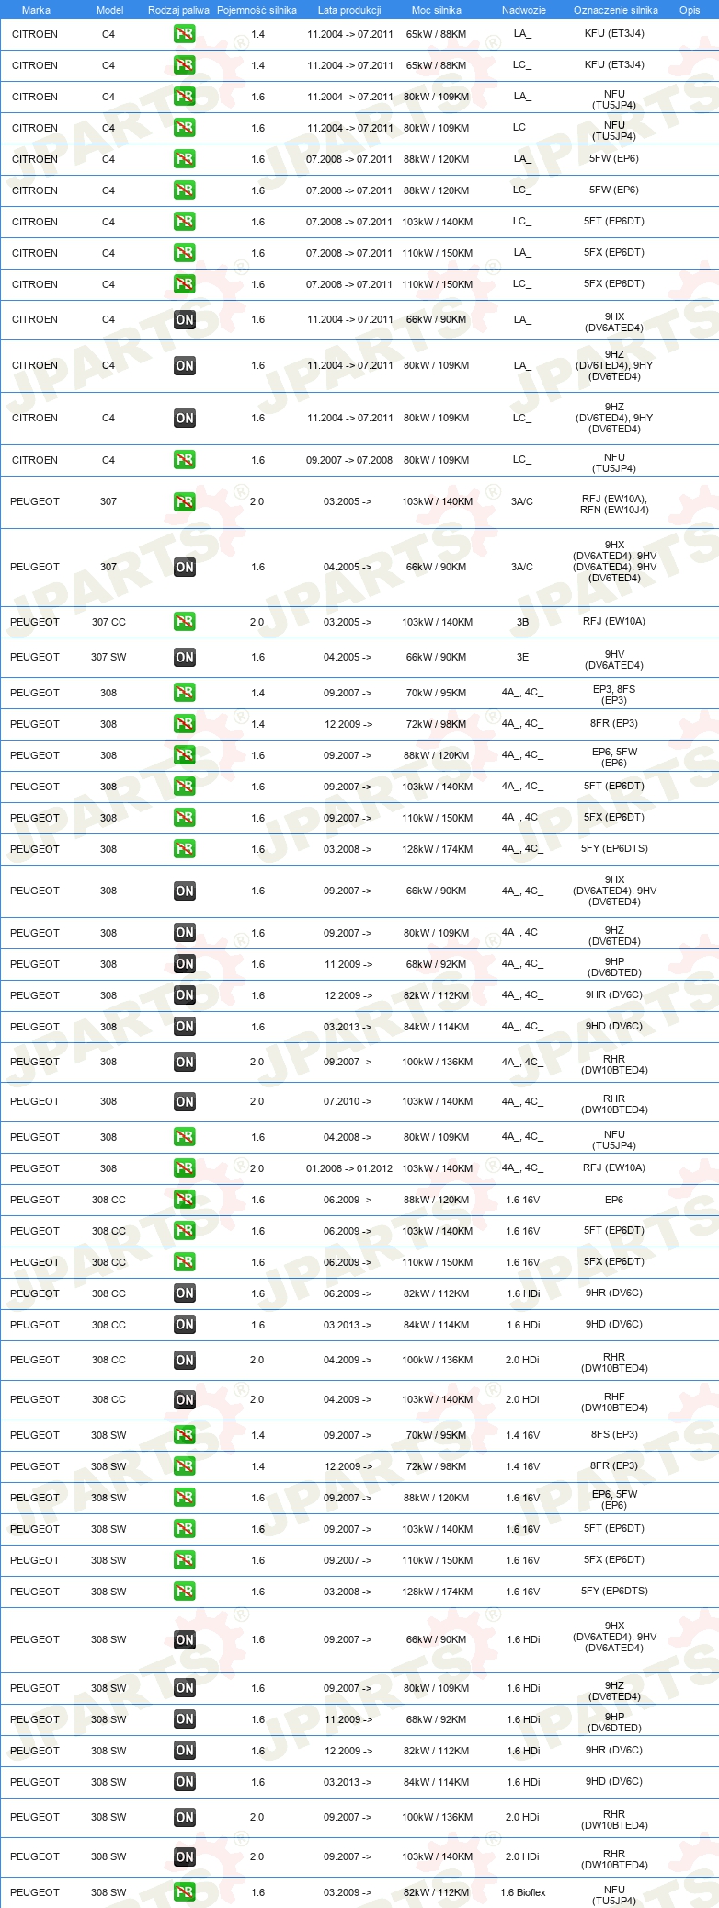Select the '1.6 Bioflex' body cell
The image size is (719, 1908).
[523, 1893]
